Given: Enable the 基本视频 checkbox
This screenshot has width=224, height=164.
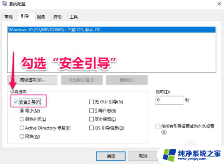Looking at the screenshot, I should click(91, 119).
